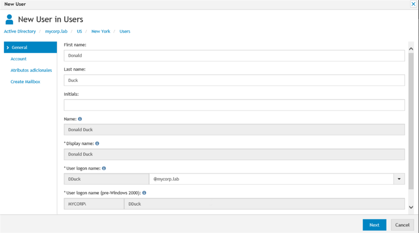Click the Name field showing Donald Duck
The width and height of the screenshot is (419, 233).
tap(234, 130)
